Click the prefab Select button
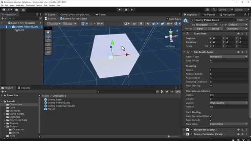The image size is (251, 141). pos(215,29)
